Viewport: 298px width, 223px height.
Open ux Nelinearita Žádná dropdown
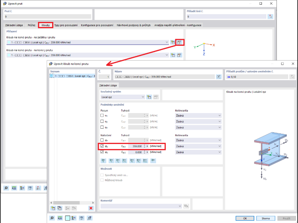198,115
